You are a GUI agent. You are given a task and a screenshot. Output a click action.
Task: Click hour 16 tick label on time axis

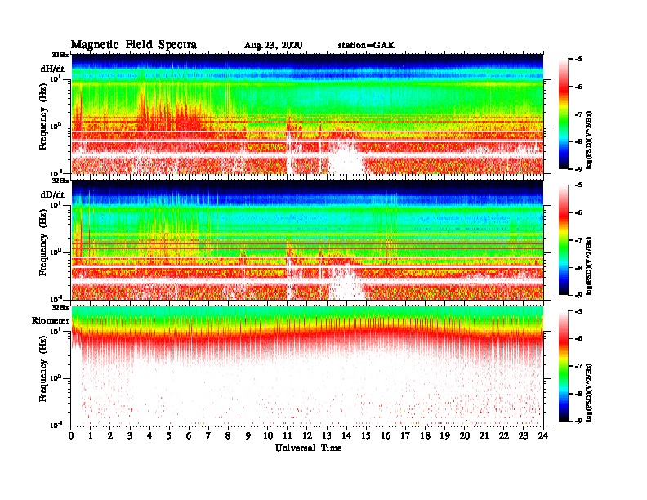386,435
